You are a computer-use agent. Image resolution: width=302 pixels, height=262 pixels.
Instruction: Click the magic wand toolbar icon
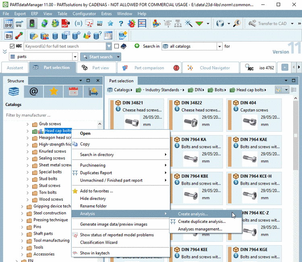click(x=188, y=23)
